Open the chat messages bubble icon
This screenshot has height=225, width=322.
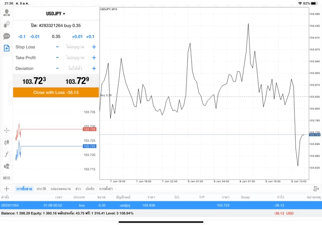click(x=7, y=36)
